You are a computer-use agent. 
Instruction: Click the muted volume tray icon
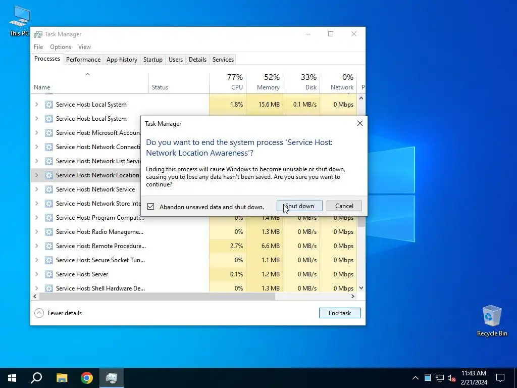pos(451,378)
